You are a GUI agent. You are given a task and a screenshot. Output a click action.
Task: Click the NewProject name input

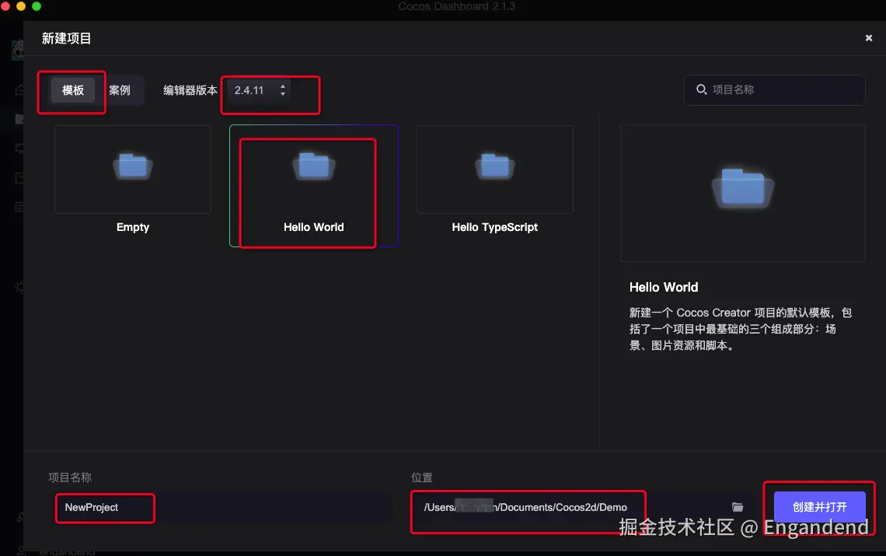coord(221,507)
